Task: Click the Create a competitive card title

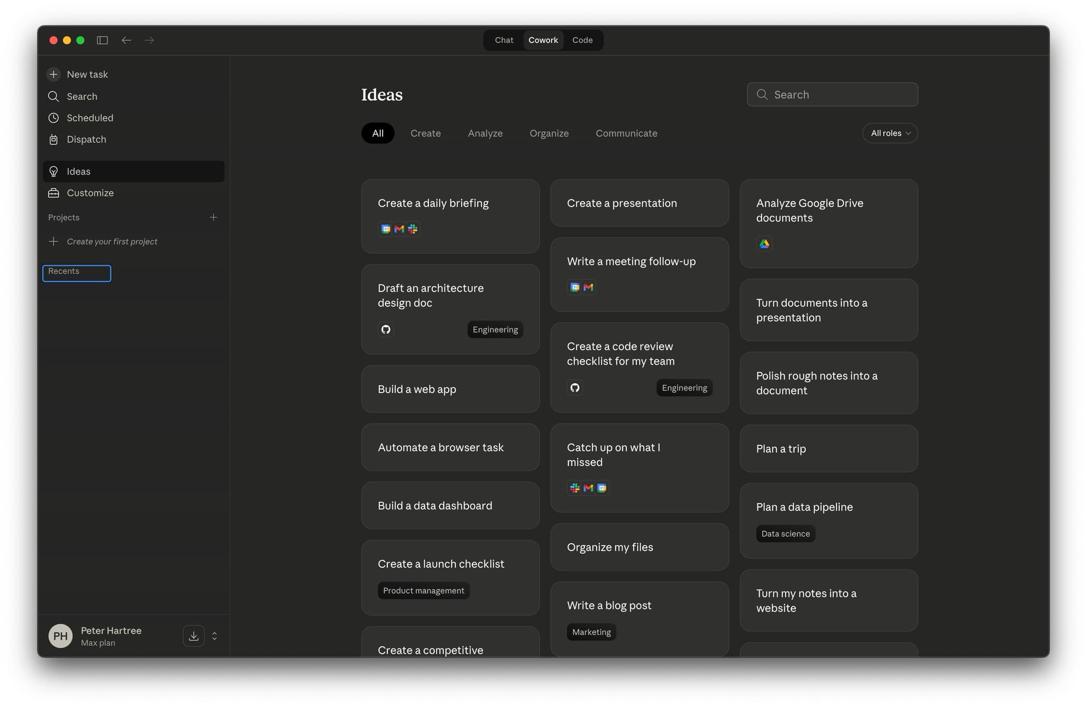Action: click(430, 650)
